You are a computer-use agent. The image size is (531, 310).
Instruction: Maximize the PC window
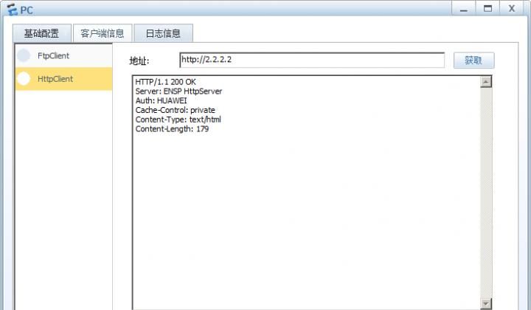487,7
